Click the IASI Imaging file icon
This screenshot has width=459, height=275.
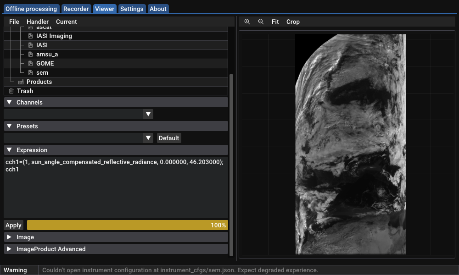coord(30,36)
